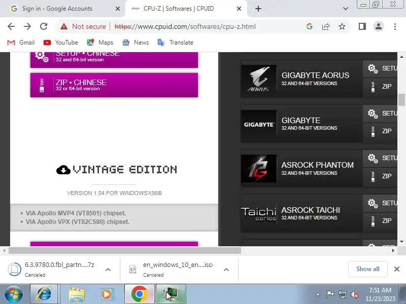
Task: Download ASRock Phantom ZIP version
Action: click(380, 176)
